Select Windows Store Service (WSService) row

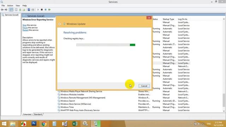76,104
